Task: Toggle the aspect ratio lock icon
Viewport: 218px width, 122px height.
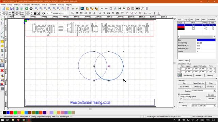Action: pos(35,13)
